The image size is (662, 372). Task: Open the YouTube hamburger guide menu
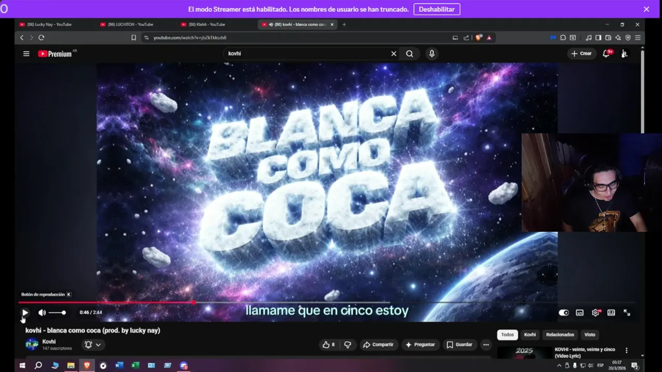click(26, 54)
